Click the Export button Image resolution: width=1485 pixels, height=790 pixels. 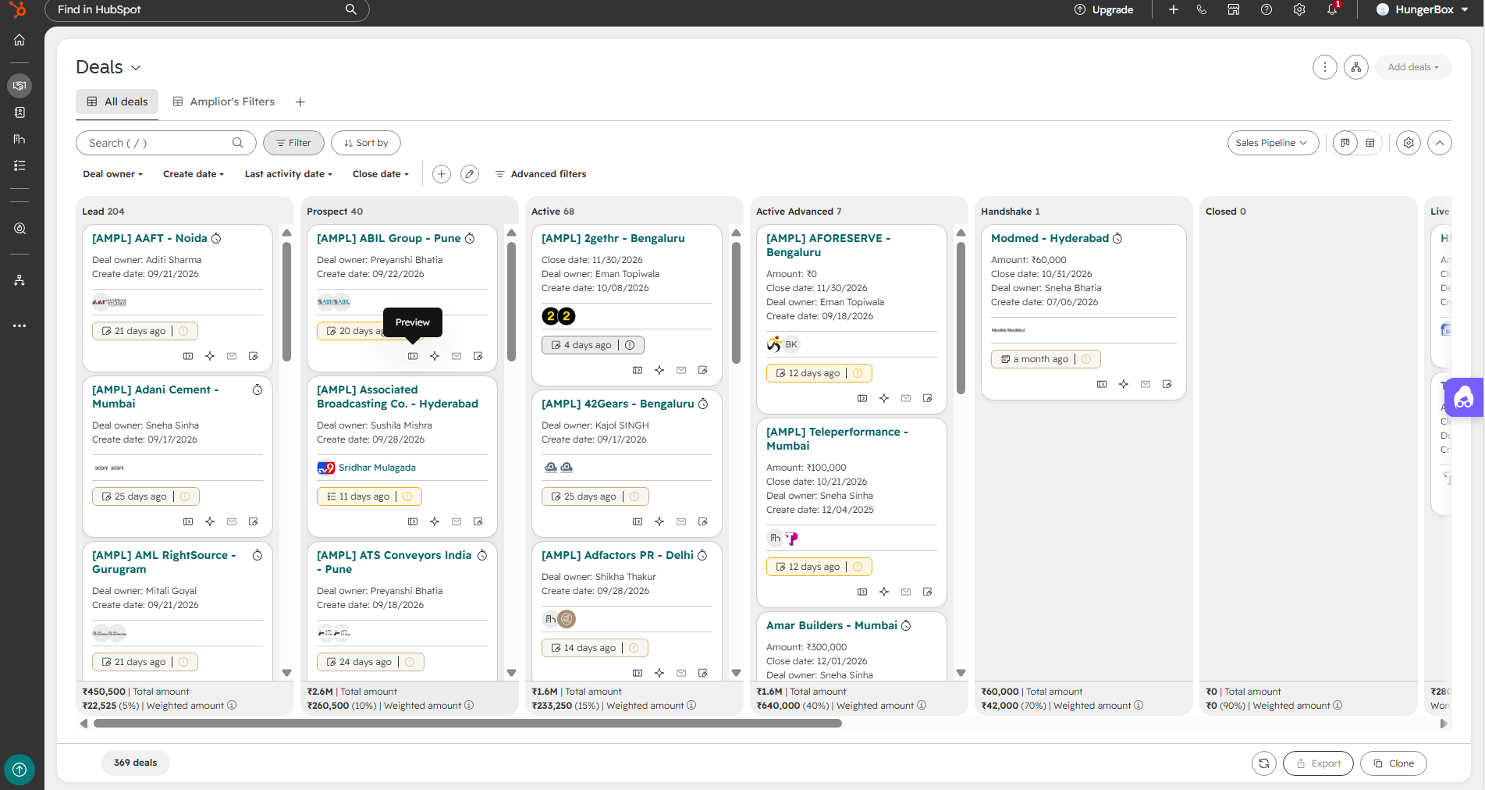pos(1319,763)
